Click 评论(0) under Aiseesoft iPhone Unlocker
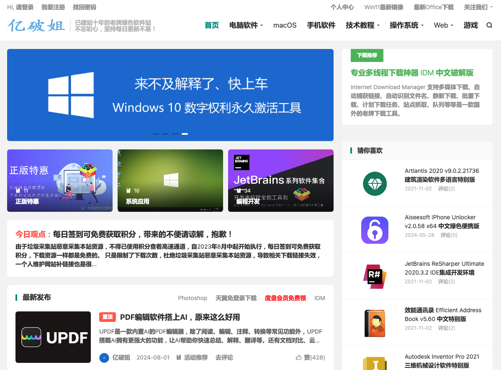 click(x=449, y=235)
